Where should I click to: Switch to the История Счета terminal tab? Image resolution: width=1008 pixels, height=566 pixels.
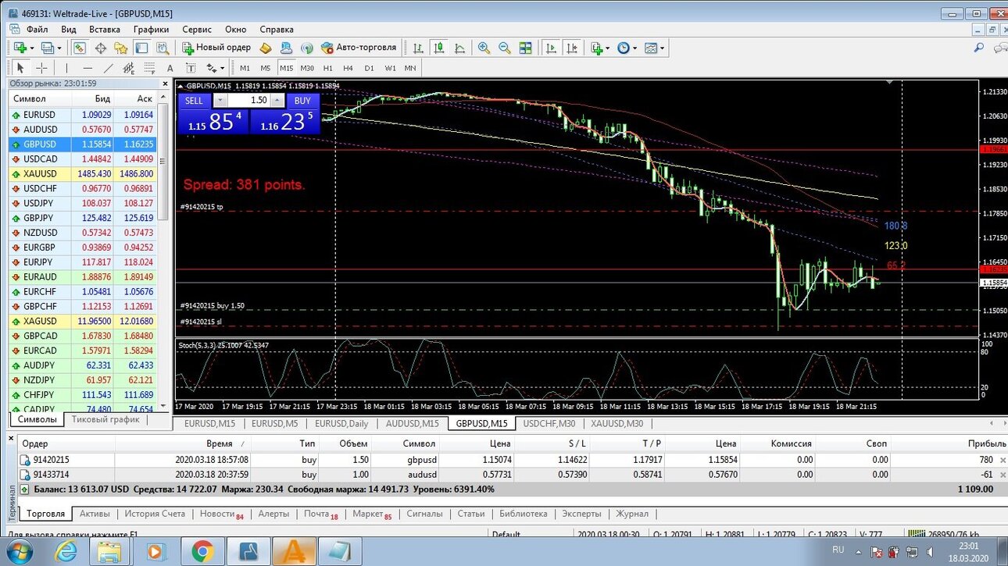[x=155, y=514]
